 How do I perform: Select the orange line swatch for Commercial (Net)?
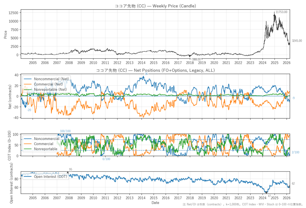[x=28, y=84]
